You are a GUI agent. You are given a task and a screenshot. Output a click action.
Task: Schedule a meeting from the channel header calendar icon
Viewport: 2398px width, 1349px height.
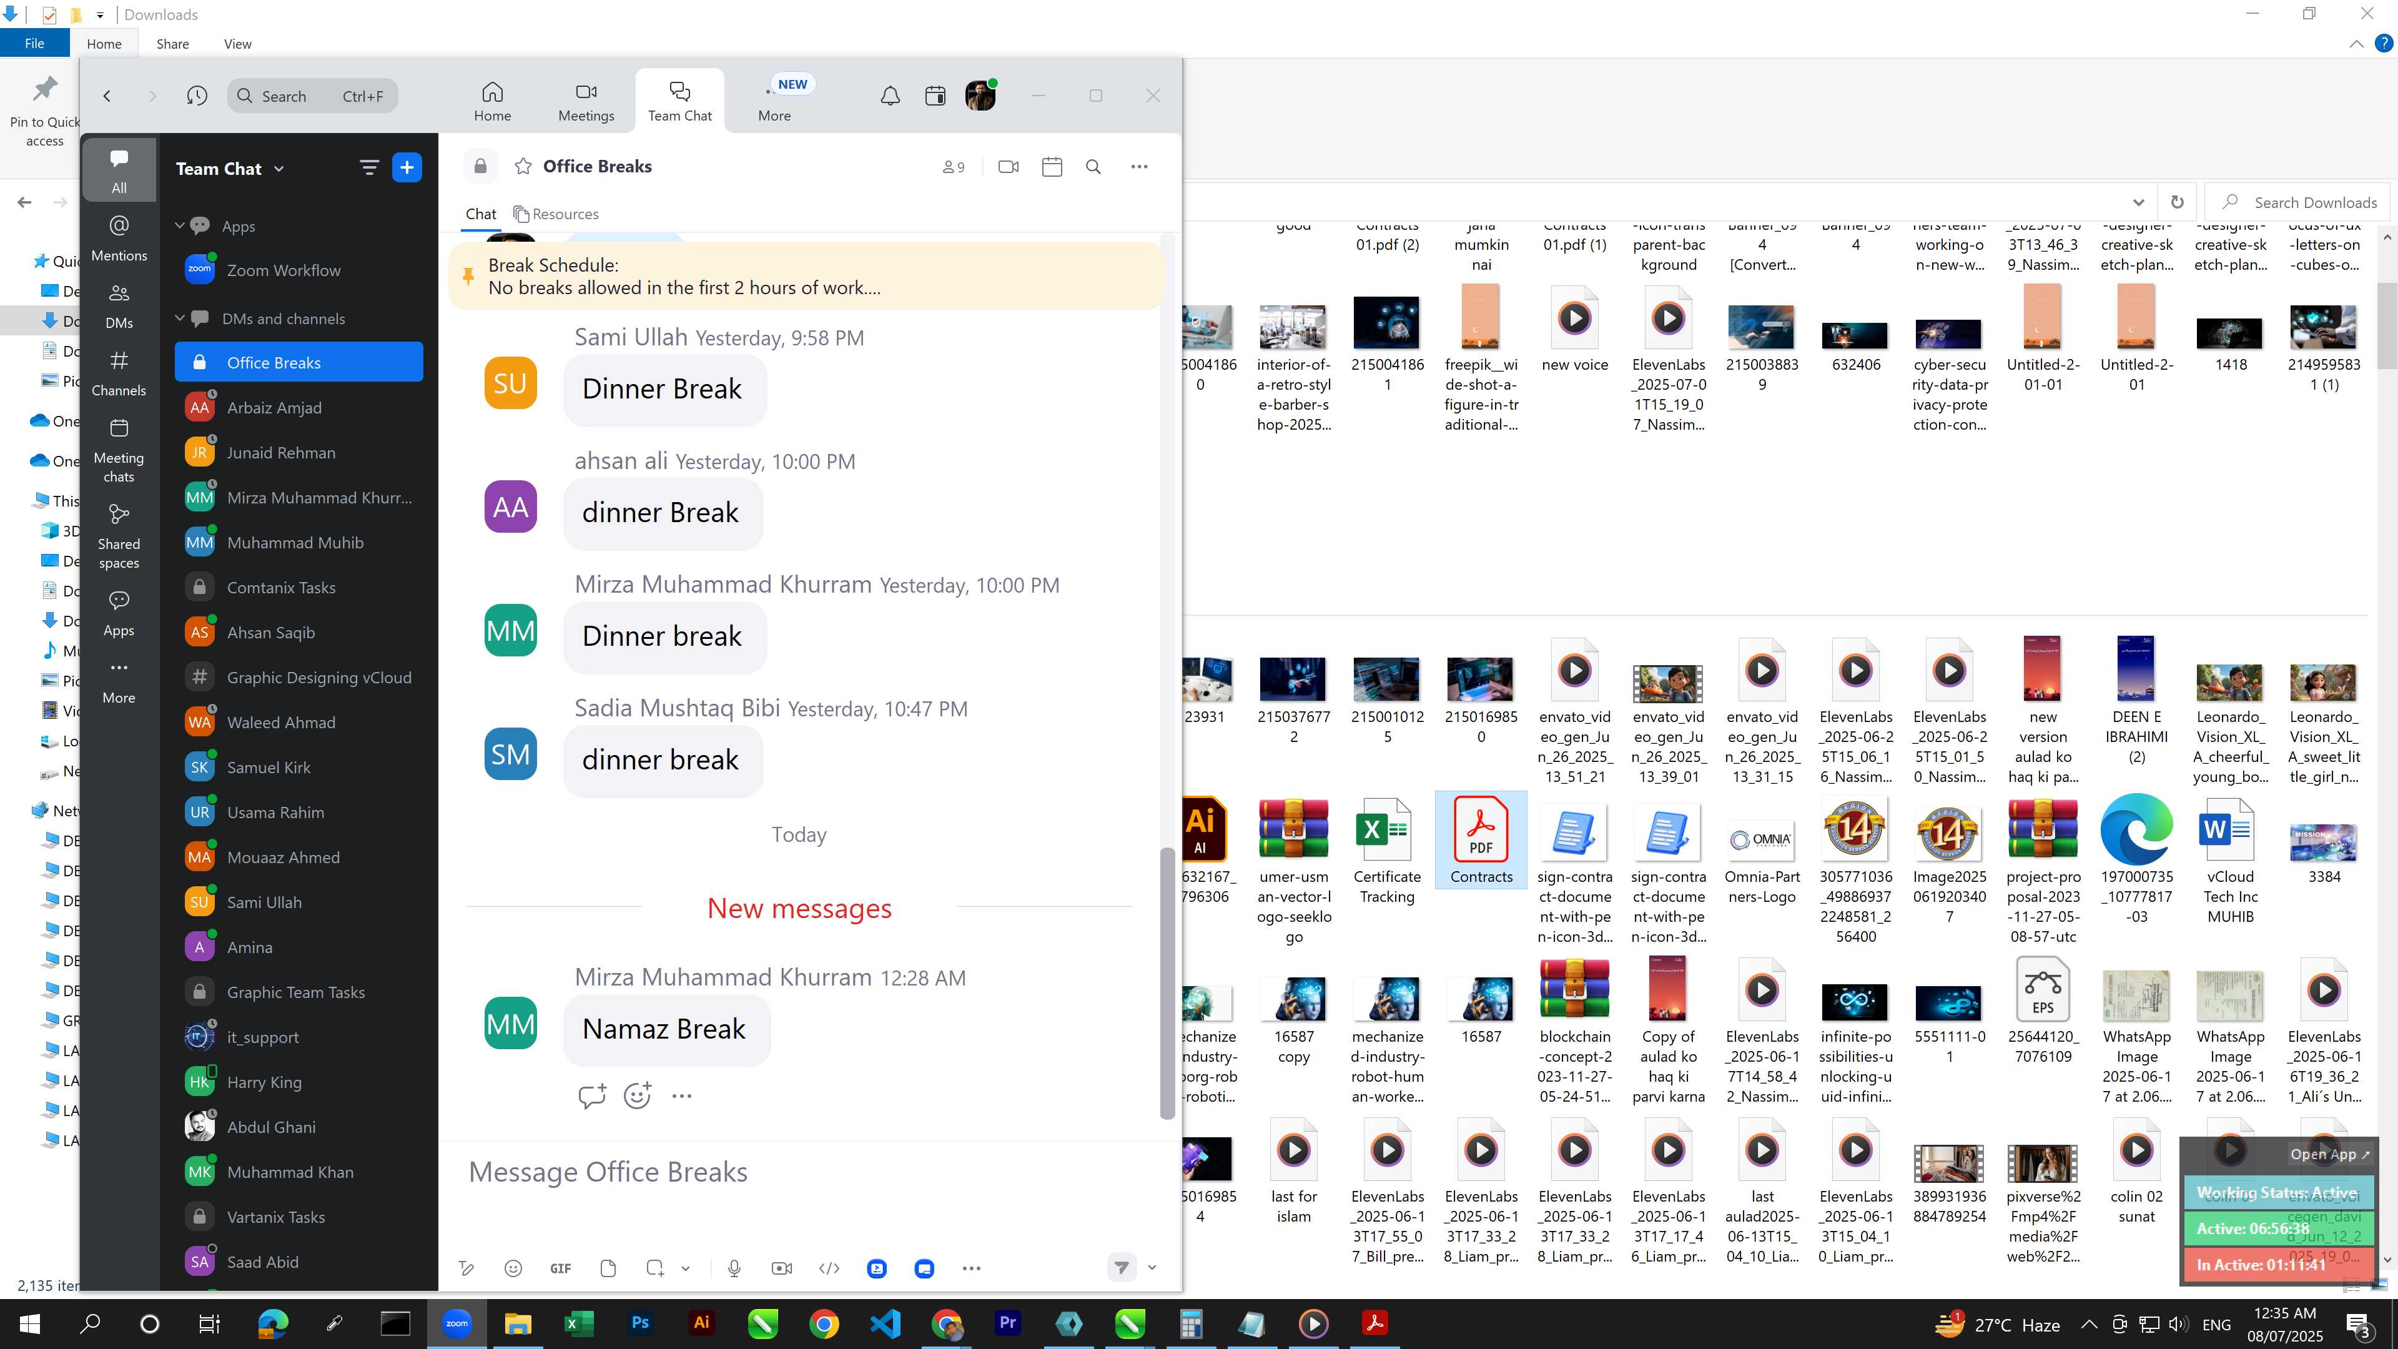(x=1052, y=167)
